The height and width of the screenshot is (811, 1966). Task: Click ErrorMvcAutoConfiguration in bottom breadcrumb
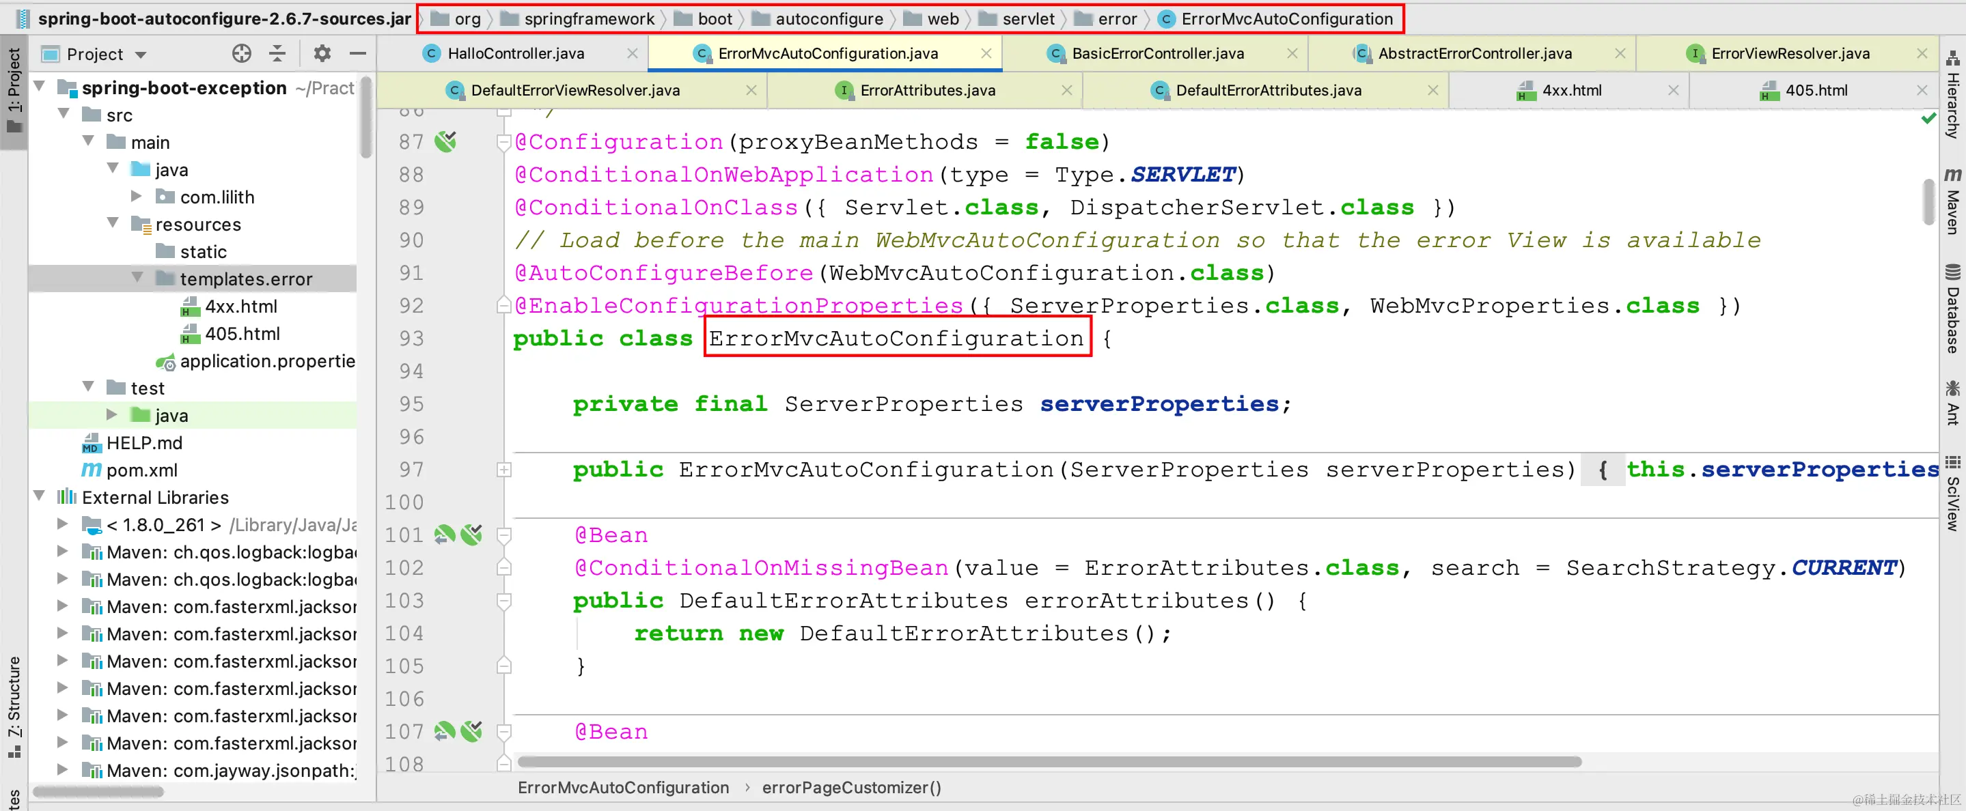click(623, 787)
